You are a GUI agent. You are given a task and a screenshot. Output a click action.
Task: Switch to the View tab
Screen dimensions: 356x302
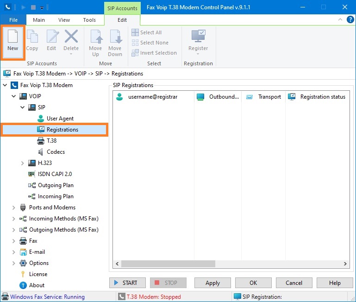tap(64, 20)
